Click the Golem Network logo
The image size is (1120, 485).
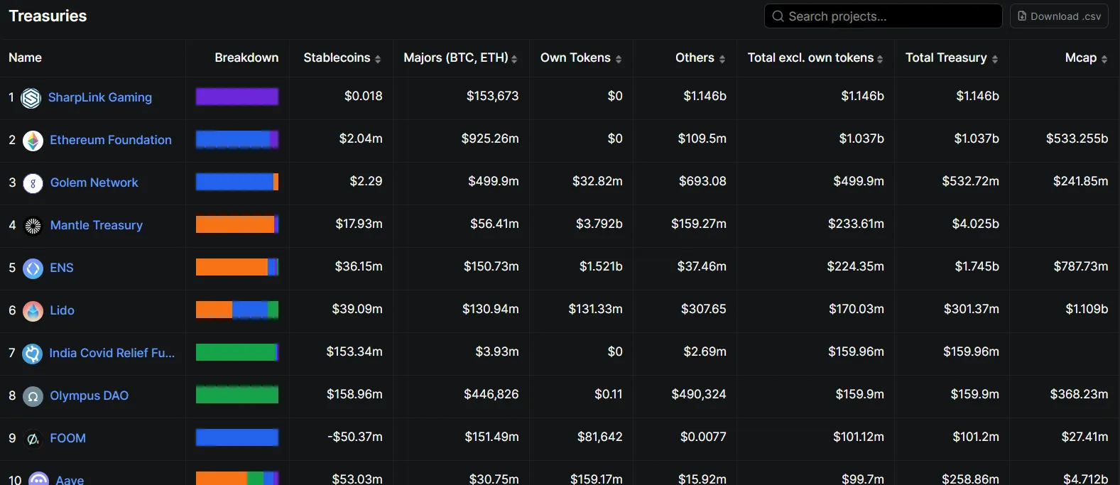coord(33,183)
